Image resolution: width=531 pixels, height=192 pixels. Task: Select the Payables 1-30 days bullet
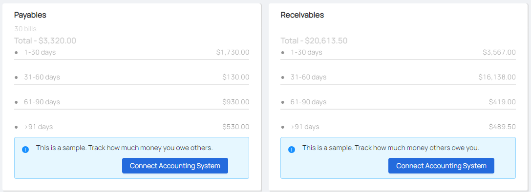16,53
